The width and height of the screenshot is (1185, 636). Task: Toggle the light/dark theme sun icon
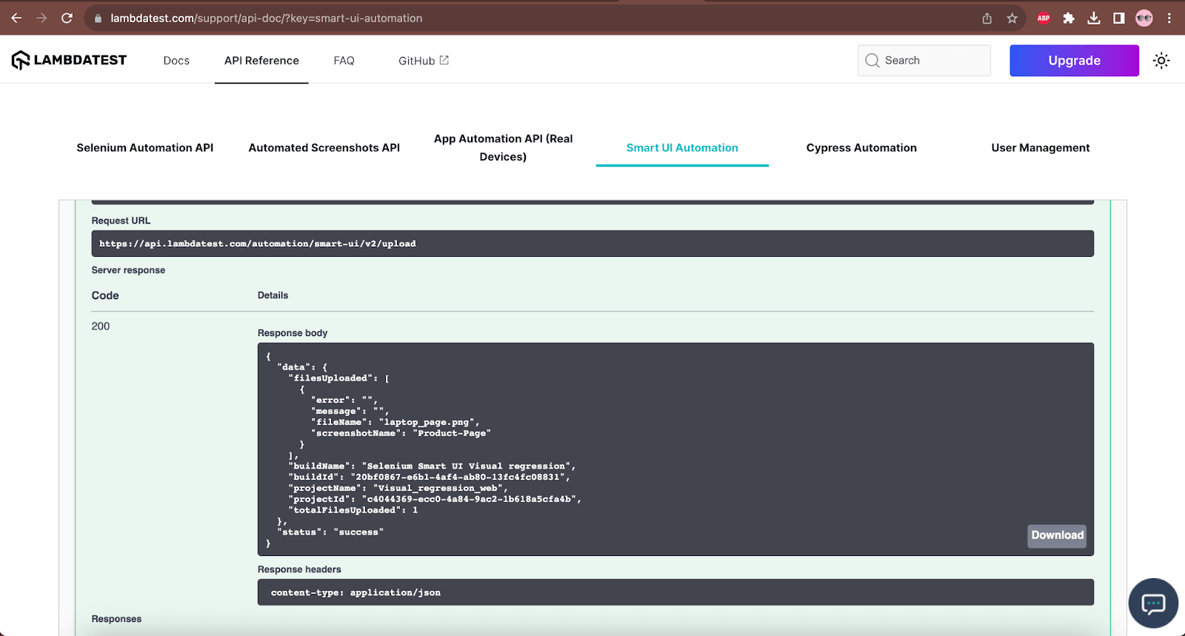(1161, 61)
